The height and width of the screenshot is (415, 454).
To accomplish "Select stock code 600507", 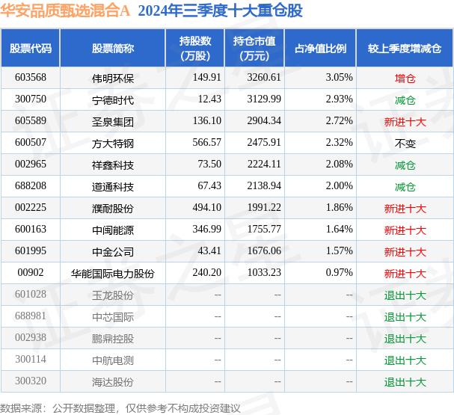I will point(31,143).
